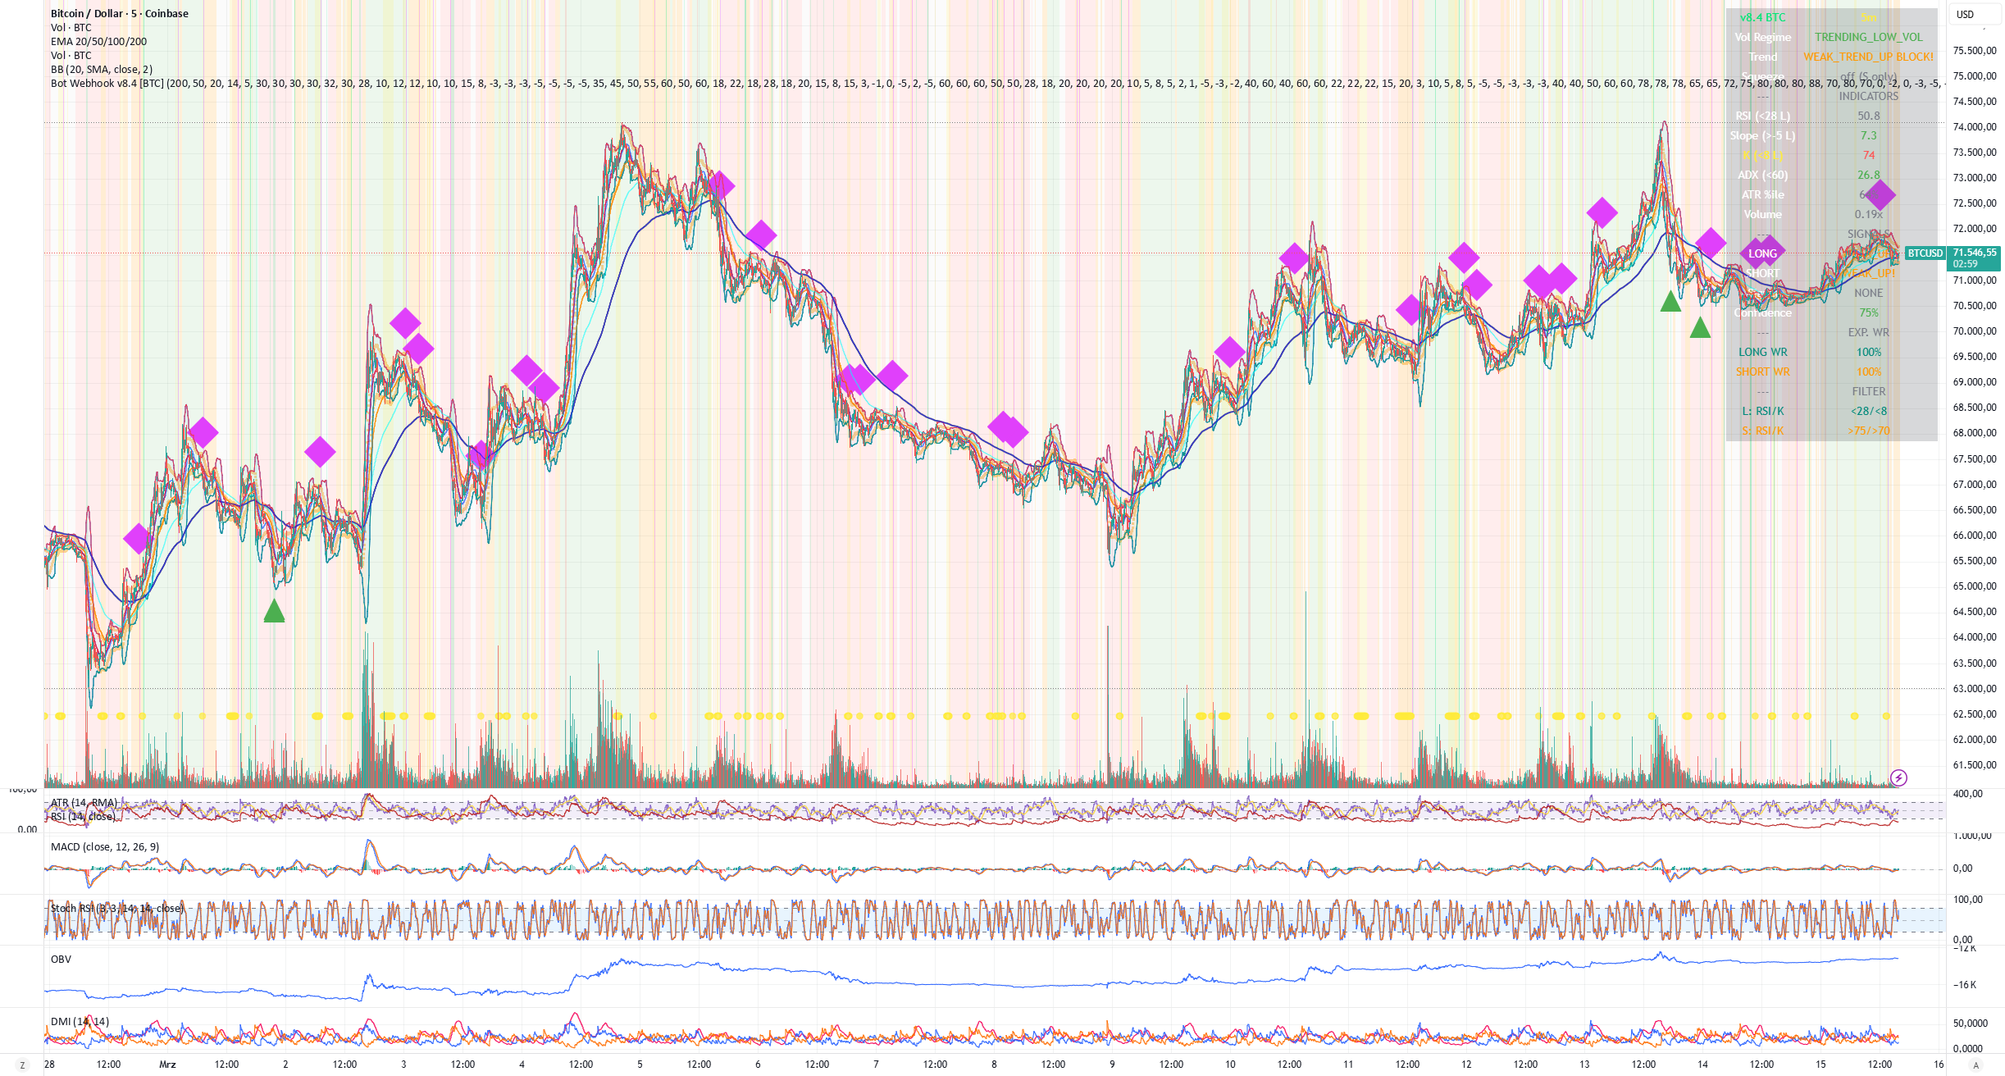Click the 'Mrz' month label on time axis

click(x=167, y=1065)
